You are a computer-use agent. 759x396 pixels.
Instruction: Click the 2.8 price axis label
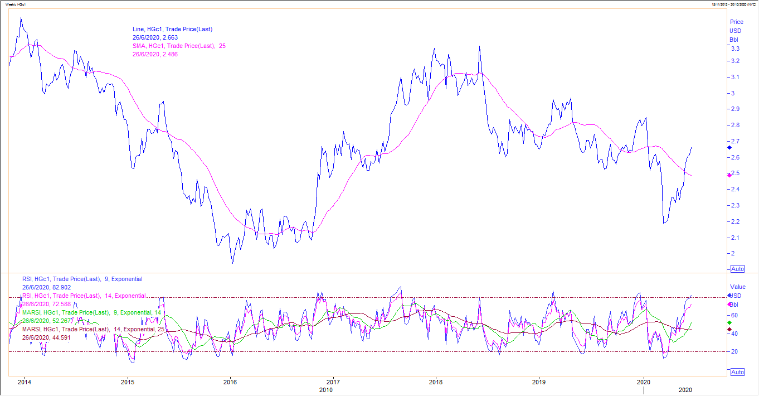[x=735, y=125]
